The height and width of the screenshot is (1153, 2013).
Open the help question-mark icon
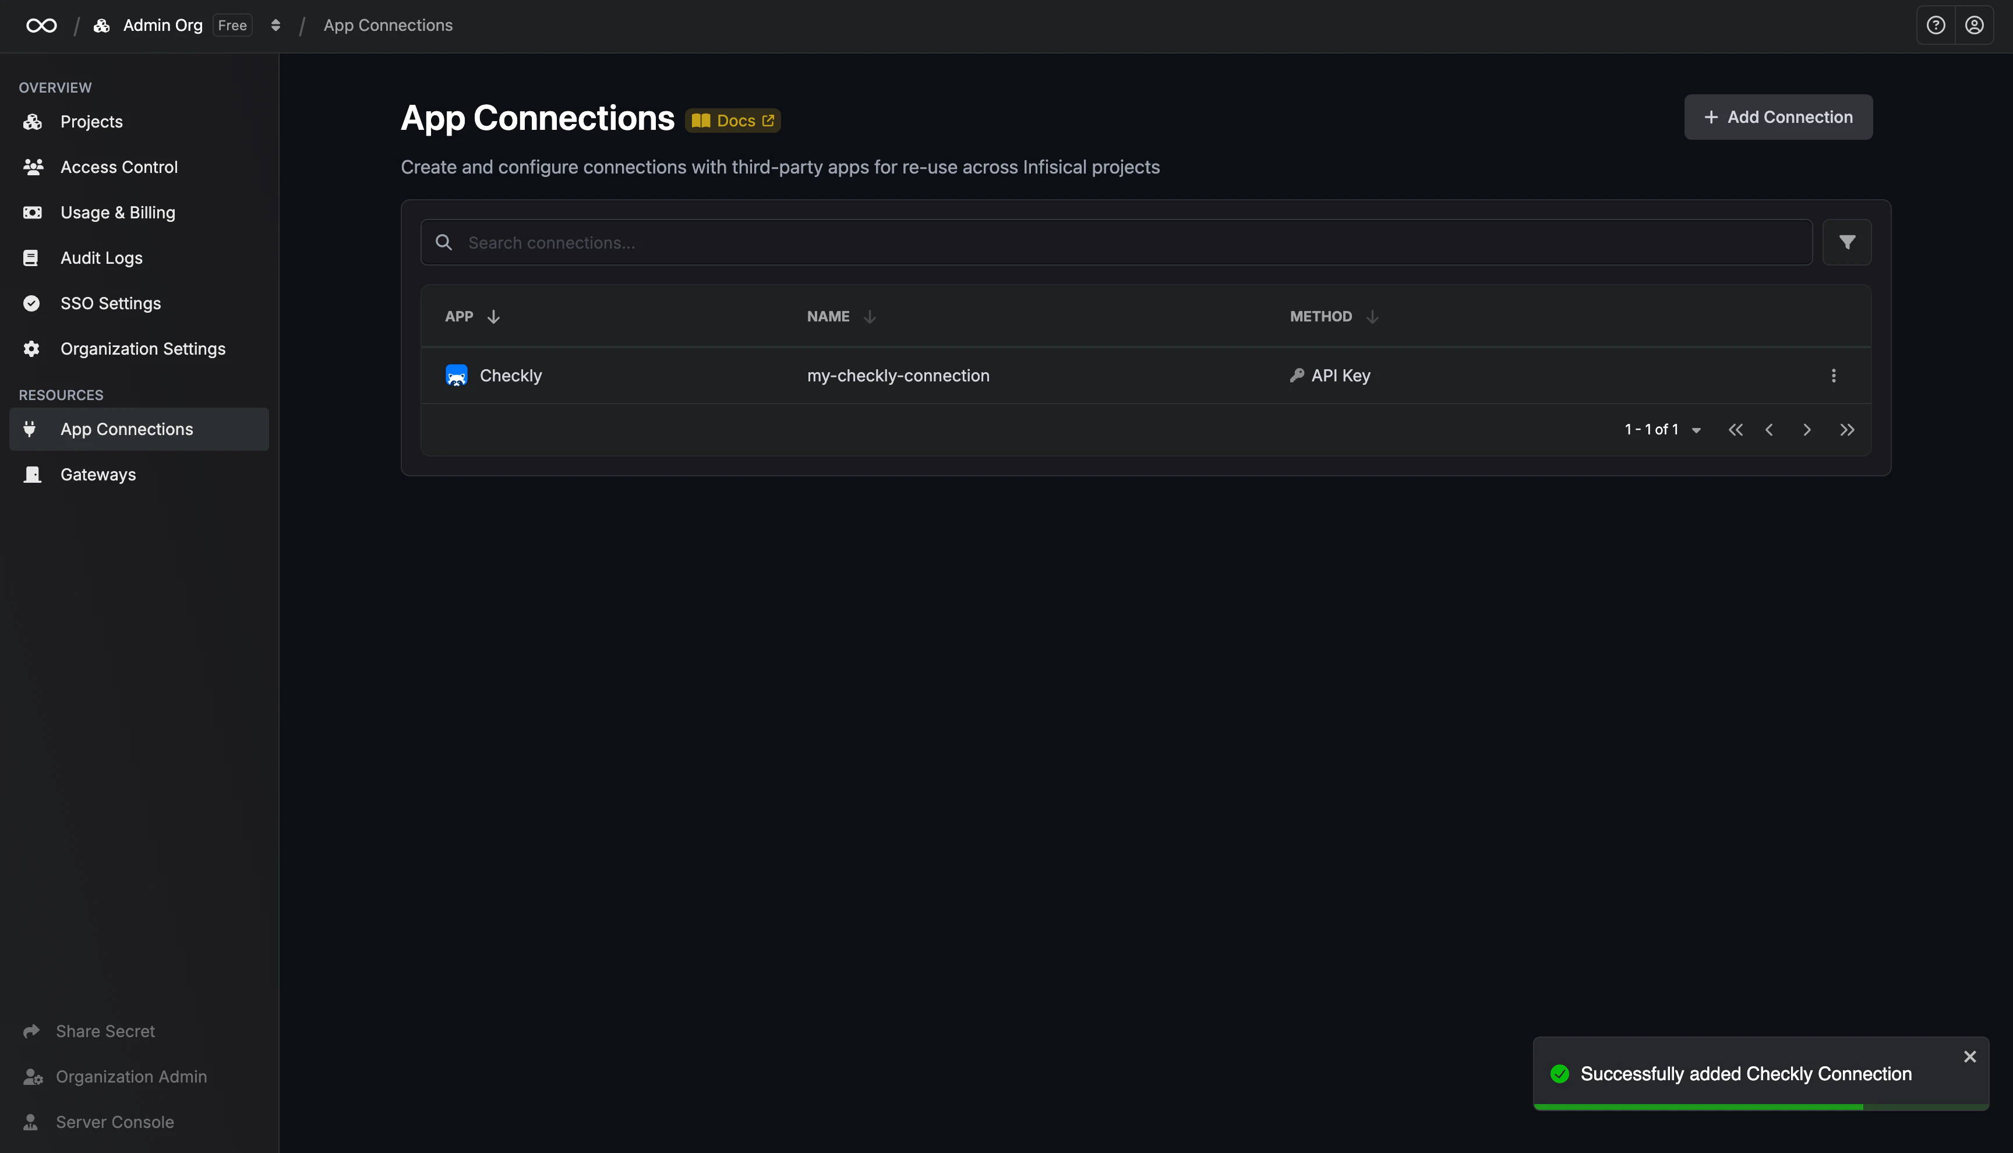(1936, 26)
